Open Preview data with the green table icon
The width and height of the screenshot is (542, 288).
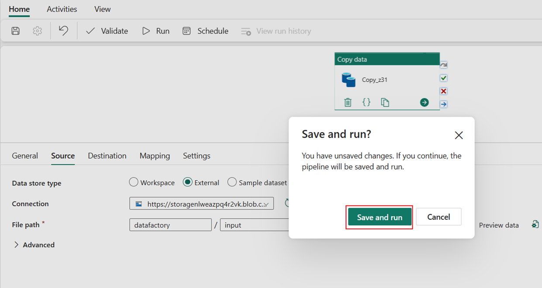tap(535, 224)
